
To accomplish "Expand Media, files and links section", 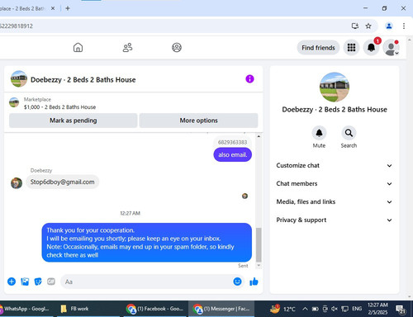I will click(x=335, y=201).
